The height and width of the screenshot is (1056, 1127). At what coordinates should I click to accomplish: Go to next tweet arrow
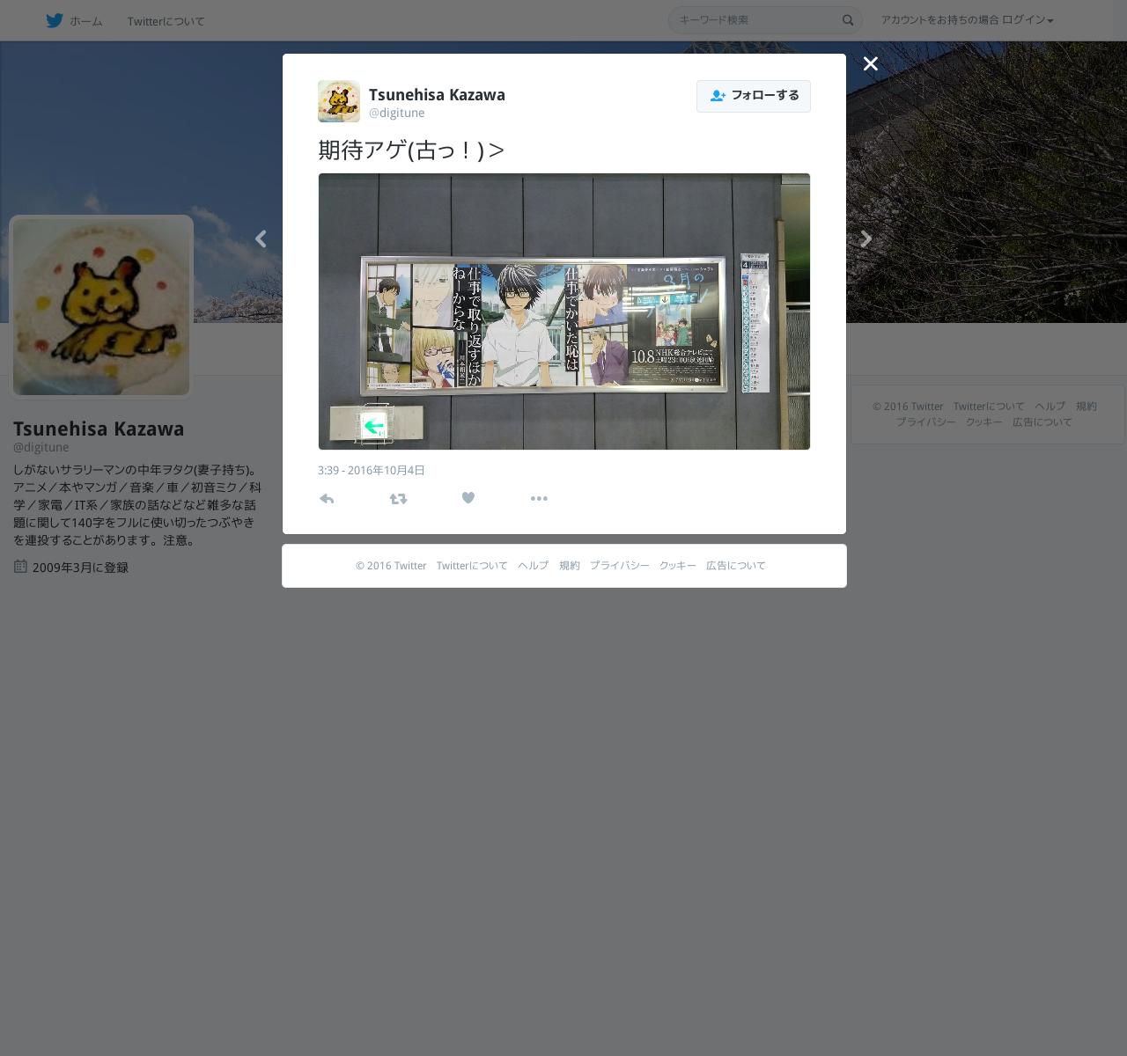click(866, 238)
